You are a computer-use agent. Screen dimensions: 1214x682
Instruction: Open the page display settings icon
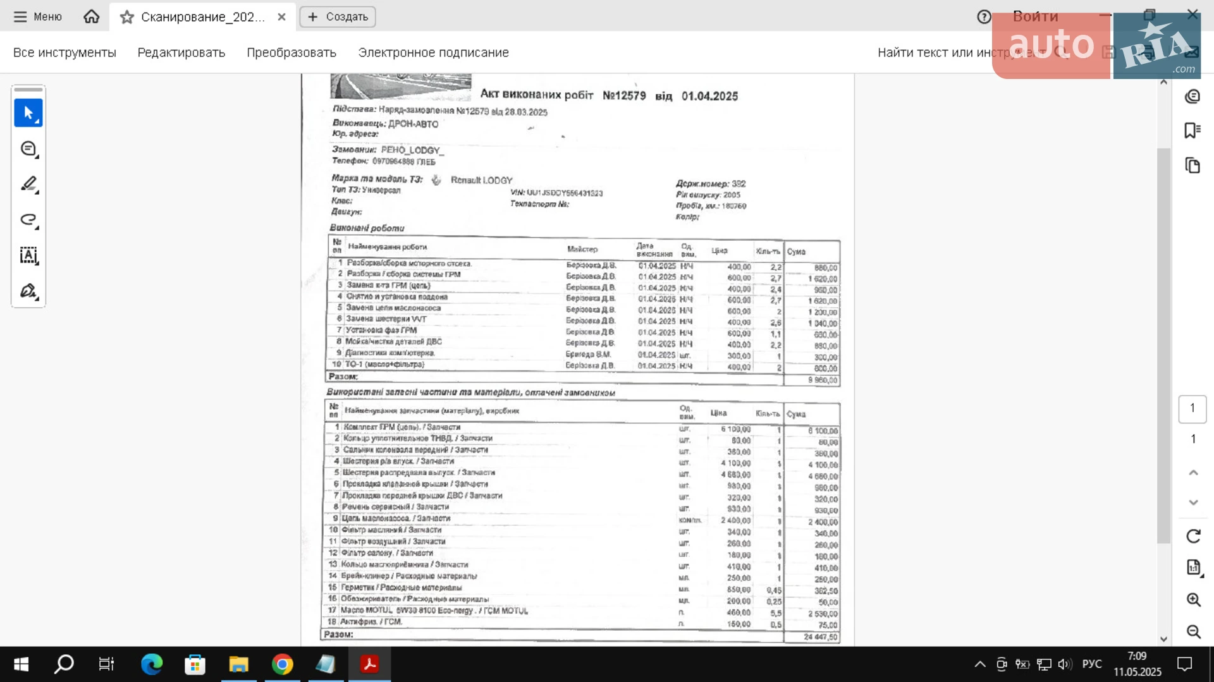coord(1193,568)
